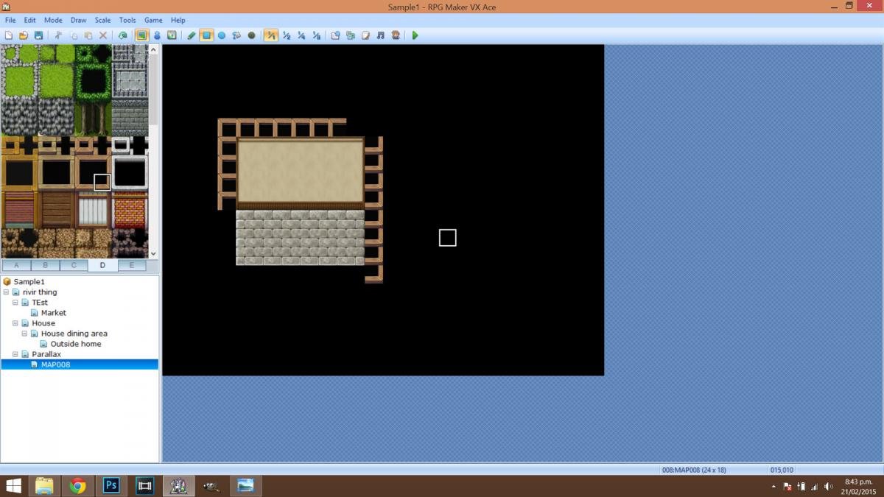Set map scale to 1/2
The height and width of the screenshot is (497, 884).
[x=287, y=35]
